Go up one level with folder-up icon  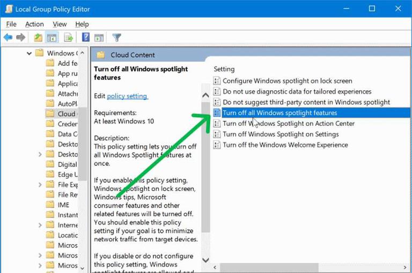pos(38,37)
